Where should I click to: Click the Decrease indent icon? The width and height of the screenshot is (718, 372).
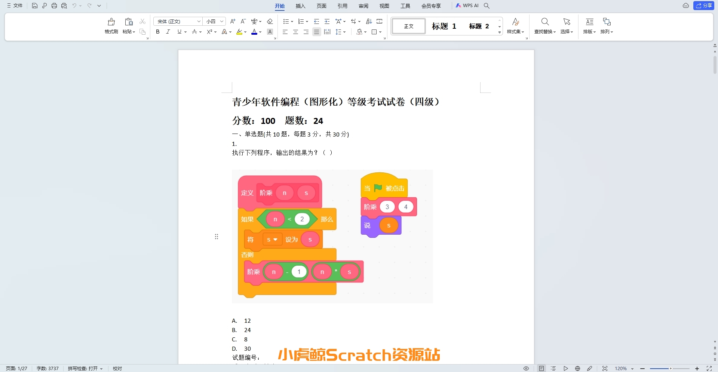(x=316, y=21)
